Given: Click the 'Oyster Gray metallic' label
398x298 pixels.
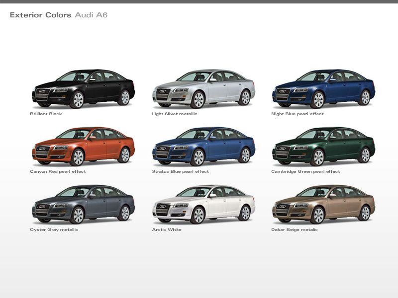Looking at the screenshot, I should [54, 229].
